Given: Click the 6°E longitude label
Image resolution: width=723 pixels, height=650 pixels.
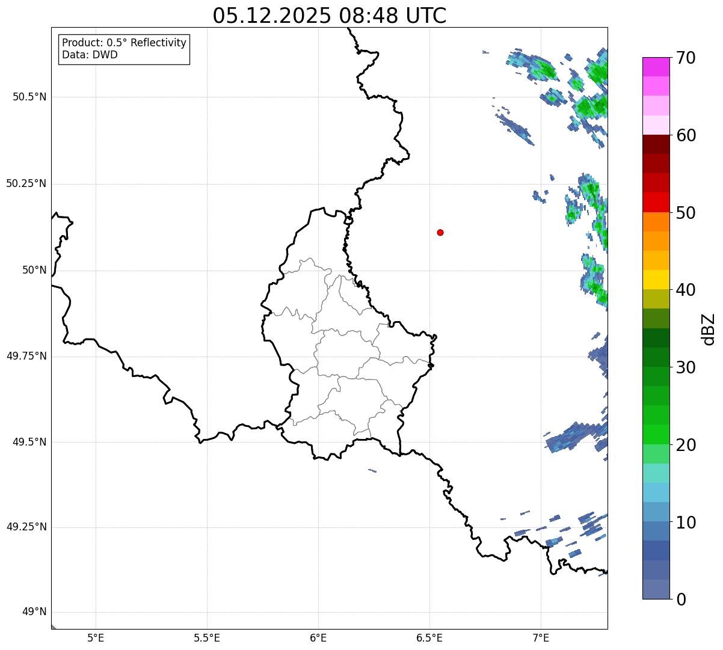Looking at the screenshot, I should (318, 637).
